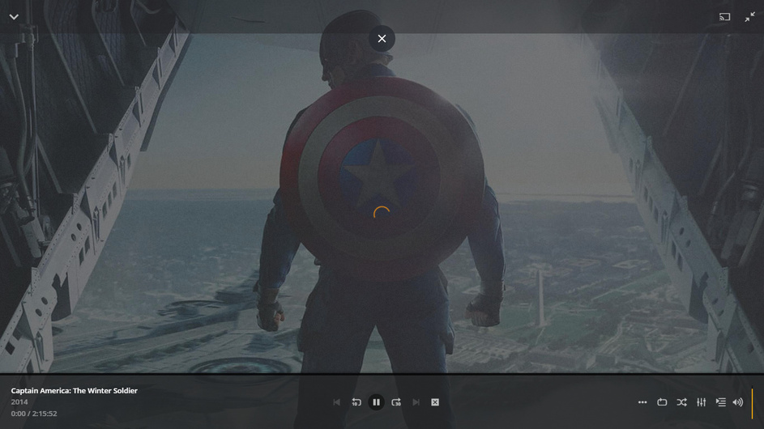Skip to the next item
The width and height of the screenshot is (764, 429).
pyautogui.click(x=416, y=402)
